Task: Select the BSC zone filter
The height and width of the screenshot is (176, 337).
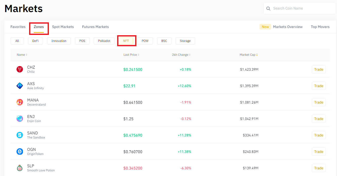Action: 164,41
